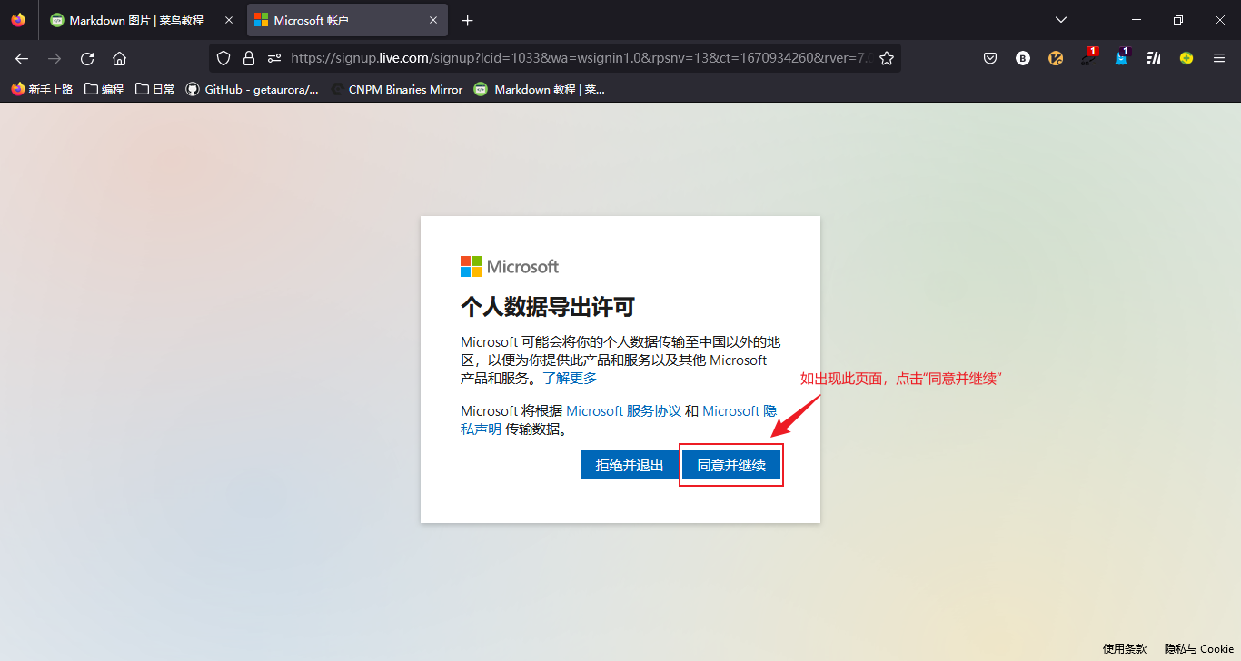Open the 了解更多 link
The image size is (1241, 661).
(570, 378)
